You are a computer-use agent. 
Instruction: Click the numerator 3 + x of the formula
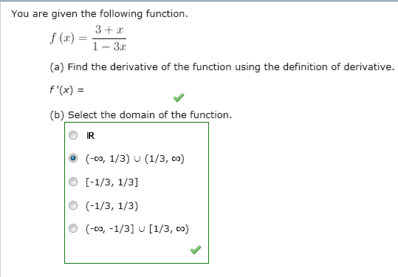click(x=109, y=30)
